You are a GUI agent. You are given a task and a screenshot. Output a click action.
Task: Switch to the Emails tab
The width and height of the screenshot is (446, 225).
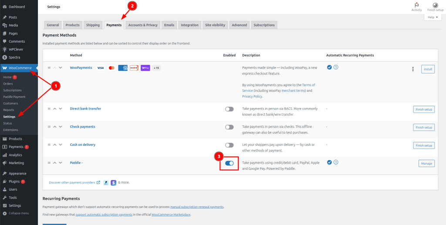click(169, 25)
